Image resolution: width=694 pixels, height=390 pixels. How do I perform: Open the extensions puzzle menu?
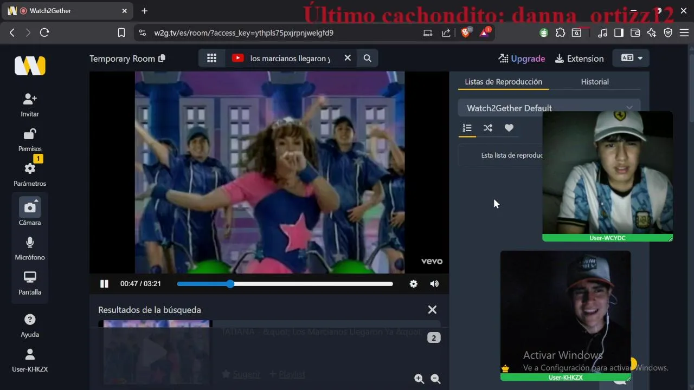pyautogui.click(x=560, y=32)
